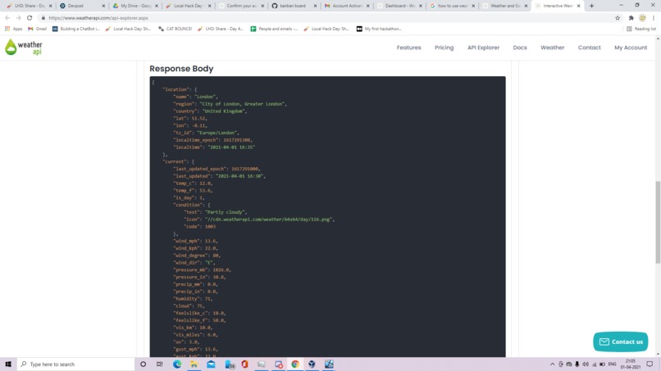The image size is (661, 371).
Task: Open File Explorer from the taskbar
Action: coord(194,364)
